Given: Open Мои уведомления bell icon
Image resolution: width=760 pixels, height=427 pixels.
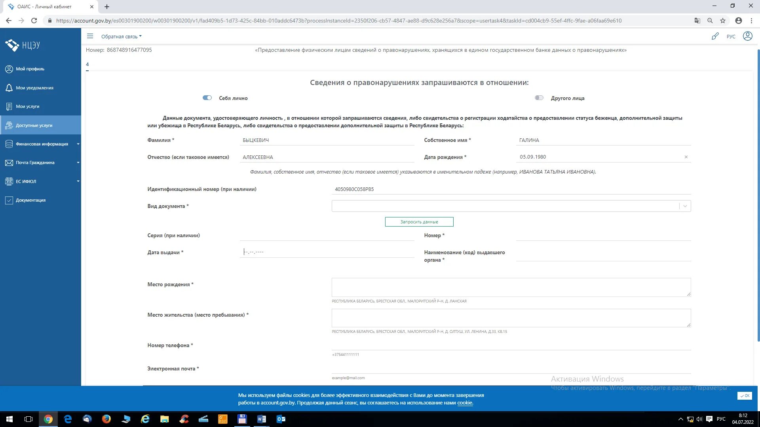Looking at the screenshot, I should [x=9, y=88].
